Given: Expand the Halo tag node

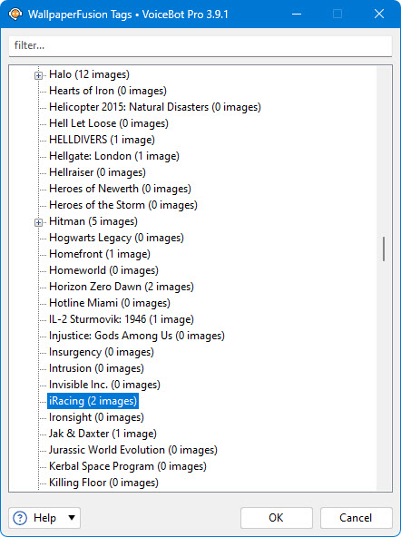Looking at the screenshot, I should (x=38, y=75).
